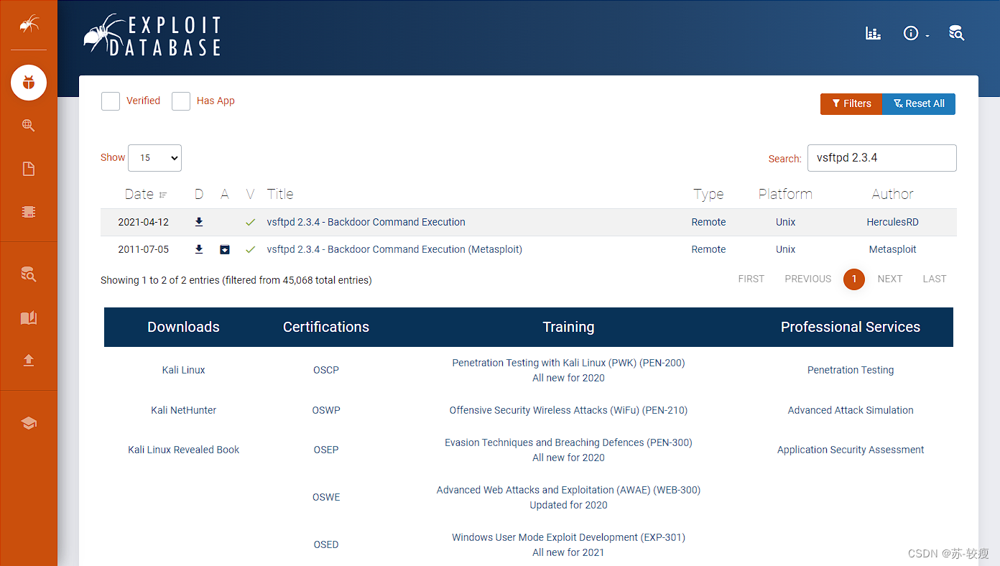
Task: Click verified checkmark on the HerculesRD row
Action: click(x=250, y=223)
